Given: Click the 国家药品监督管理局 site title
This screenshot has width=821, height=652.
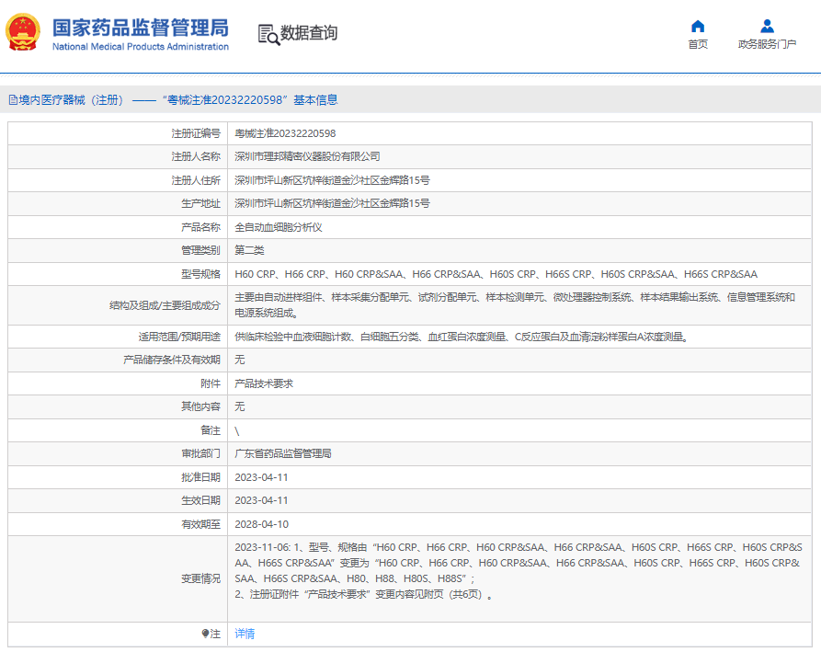Looking at the screenshot, I should (141, 28).
